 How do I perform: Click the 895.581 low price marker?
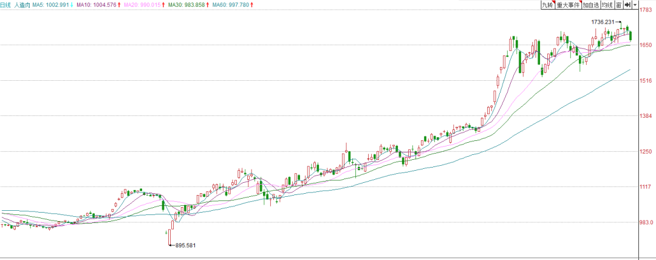click(x=185, y=245)
